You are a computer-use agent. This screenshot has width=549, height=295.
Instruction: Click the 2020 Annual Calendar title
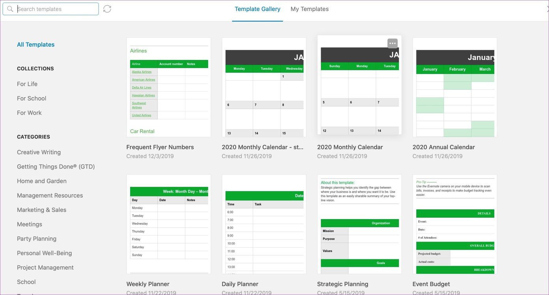[x=444, y=147]
